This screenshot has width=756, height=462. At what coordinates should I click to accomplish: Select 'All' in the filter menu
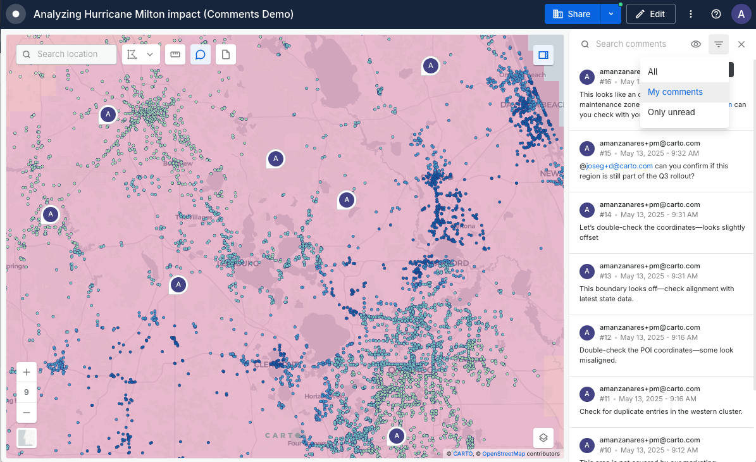(653, 72)
